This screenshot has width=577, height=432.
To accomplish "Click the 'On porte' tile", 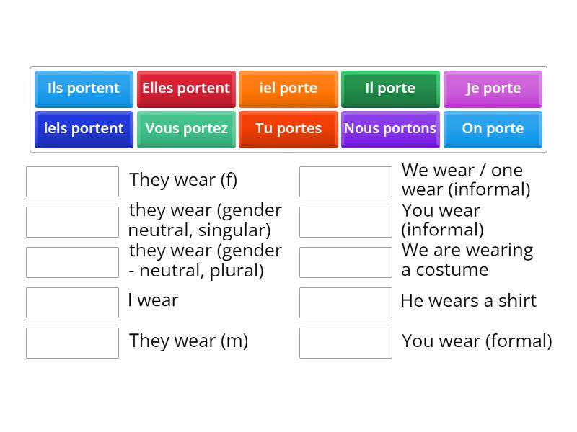I will point(493,129).
